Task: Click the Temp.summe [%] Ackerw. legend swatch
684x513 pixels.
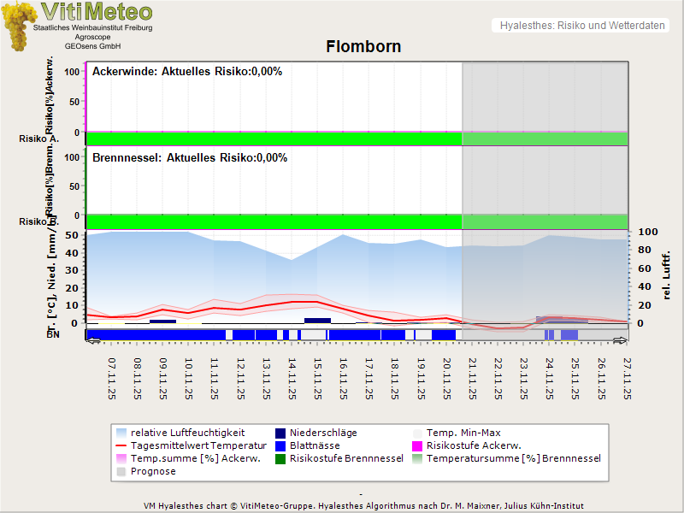Action: pos(121,458)
